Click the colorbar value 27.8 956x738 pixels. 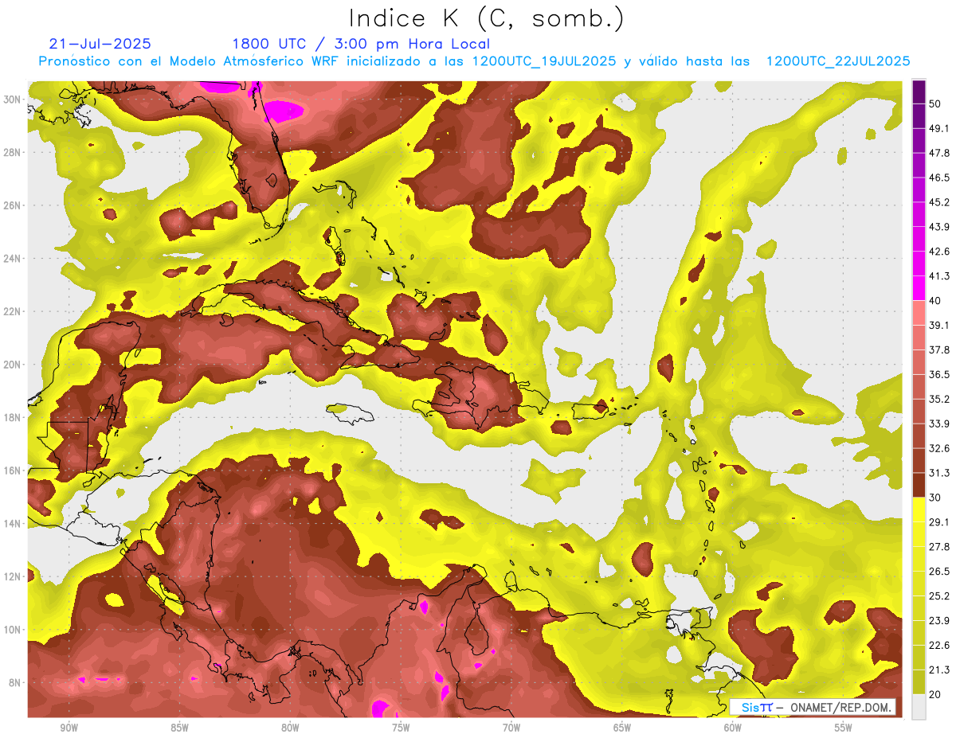[x=939, y=546]
